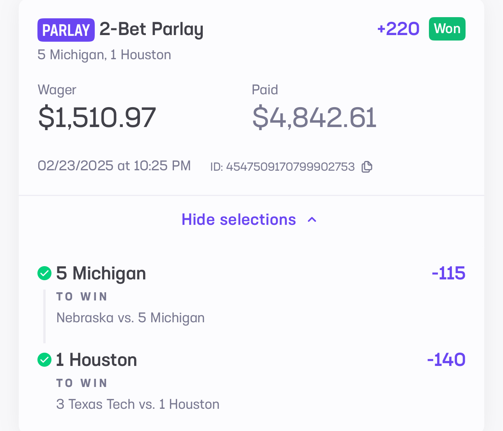Collapse selections using the chevron arrow
This screenshot has height=431, width=503.
(312, 220)
